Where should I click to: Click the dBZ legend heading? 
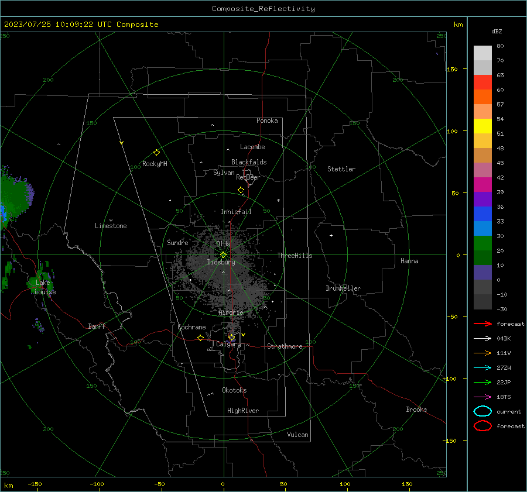pyautogui.click(x=497, y=31)
